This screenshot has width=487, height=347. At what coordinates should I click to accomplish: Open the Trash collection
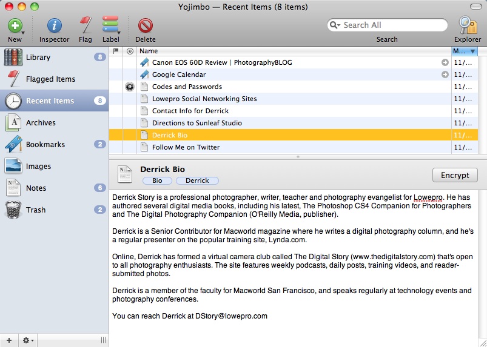click(35, 210)
